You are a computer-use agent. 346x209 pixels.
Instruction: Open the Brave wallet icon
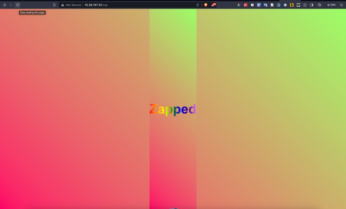tap(319, 5)
